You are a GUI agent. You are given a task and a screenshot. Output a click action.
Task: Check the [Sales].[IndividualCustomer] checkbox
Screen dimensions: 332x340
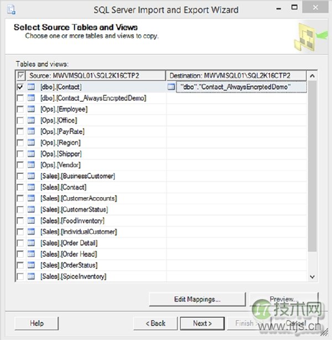coord(20,232)
